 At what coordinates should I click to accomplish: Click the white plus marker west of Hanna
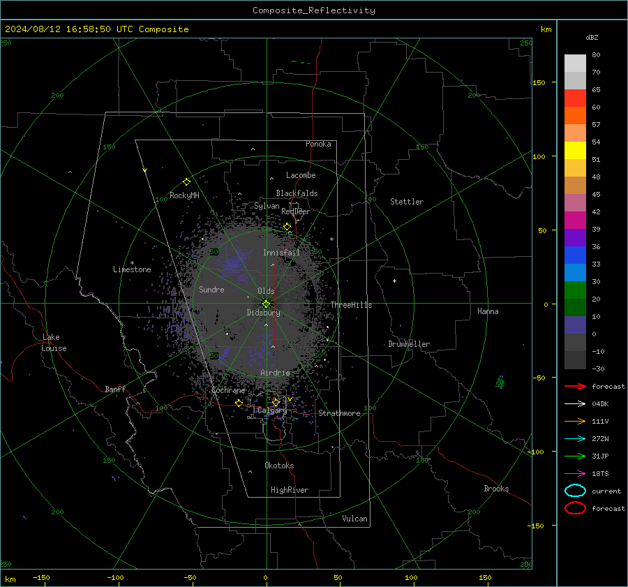[x=394, y=281]
